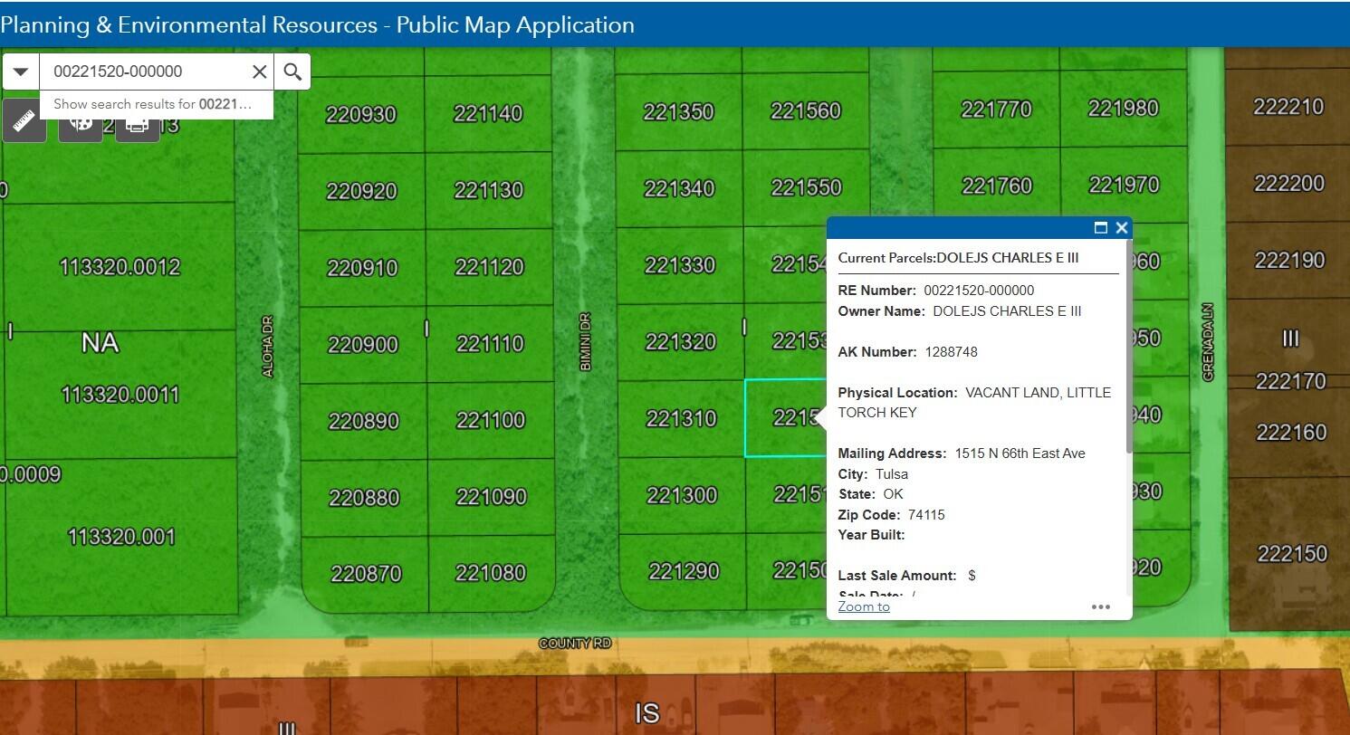Select parcel 221310 on the map
The width and height of the screenshot is (1350, 735).
(x=681, y=419)
